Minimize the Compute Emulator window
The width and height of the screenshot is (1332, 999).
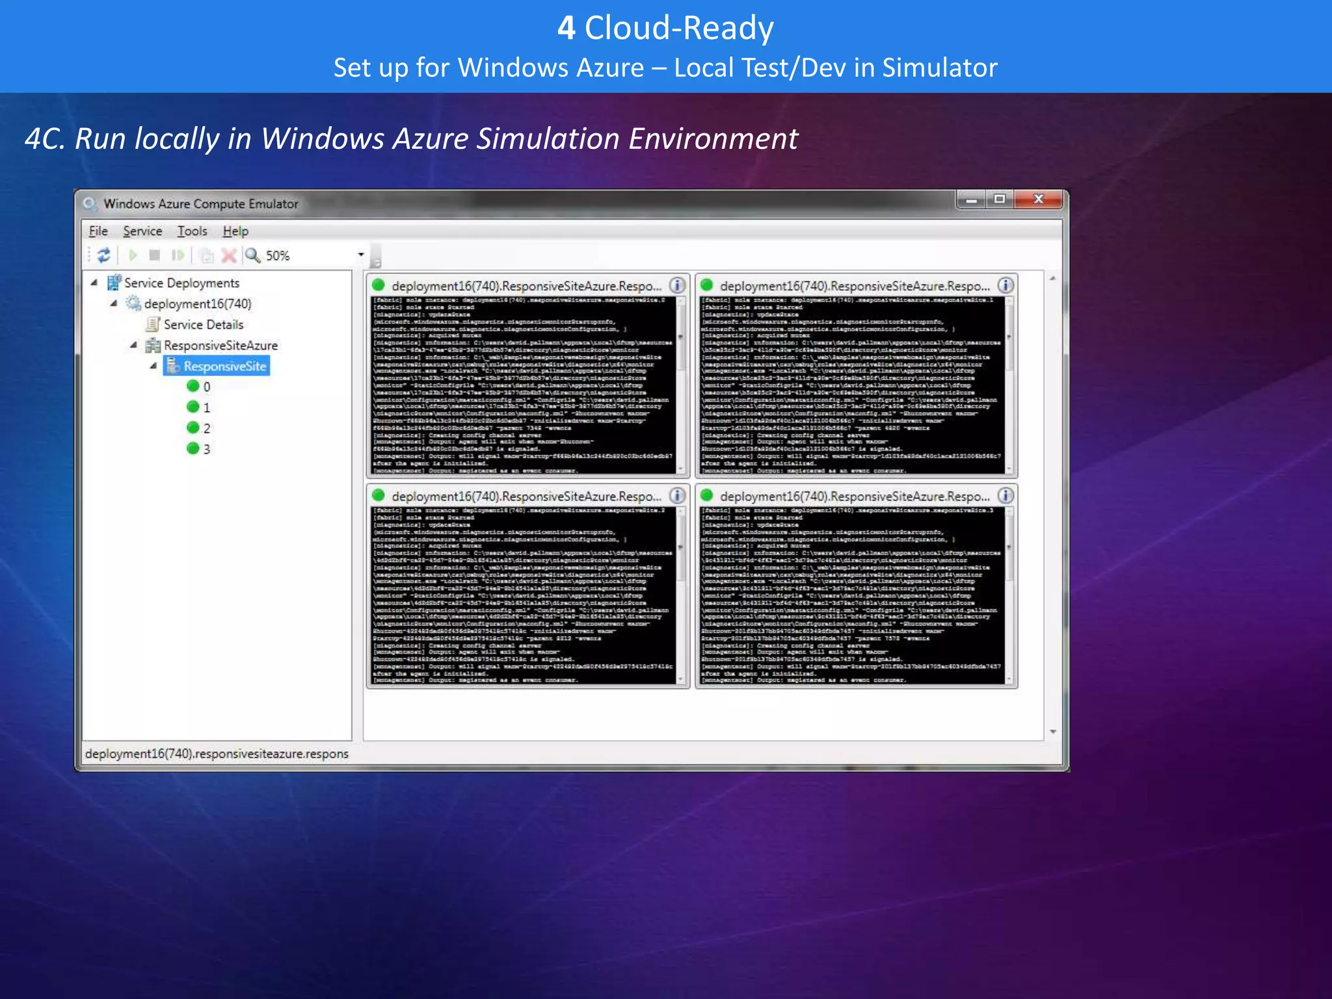971,200
